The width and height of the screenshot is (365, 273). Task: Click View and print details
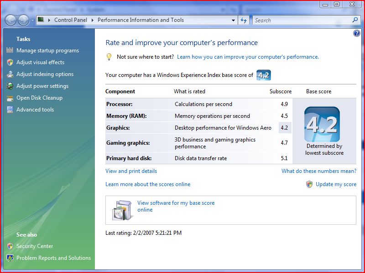(x=131, y=171)
